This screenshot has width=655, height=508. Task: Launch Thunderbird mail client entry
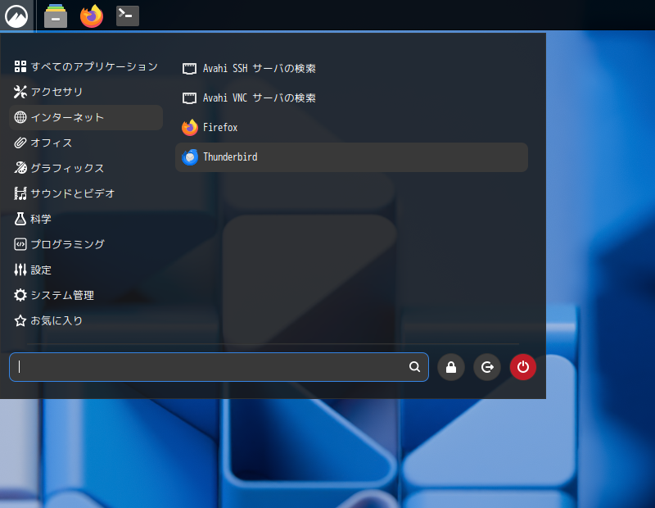point(352,157)
